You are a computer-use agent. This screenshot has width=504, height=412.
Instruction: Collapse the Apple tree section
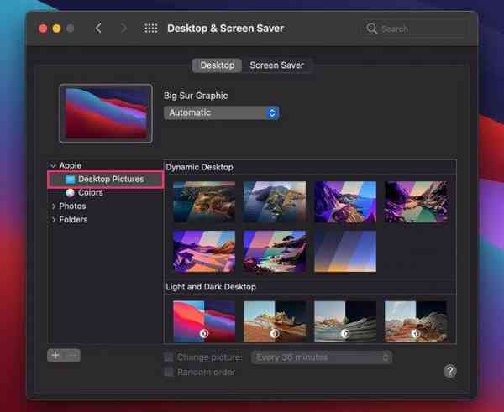pyautogui.click(x=54, y=166)
